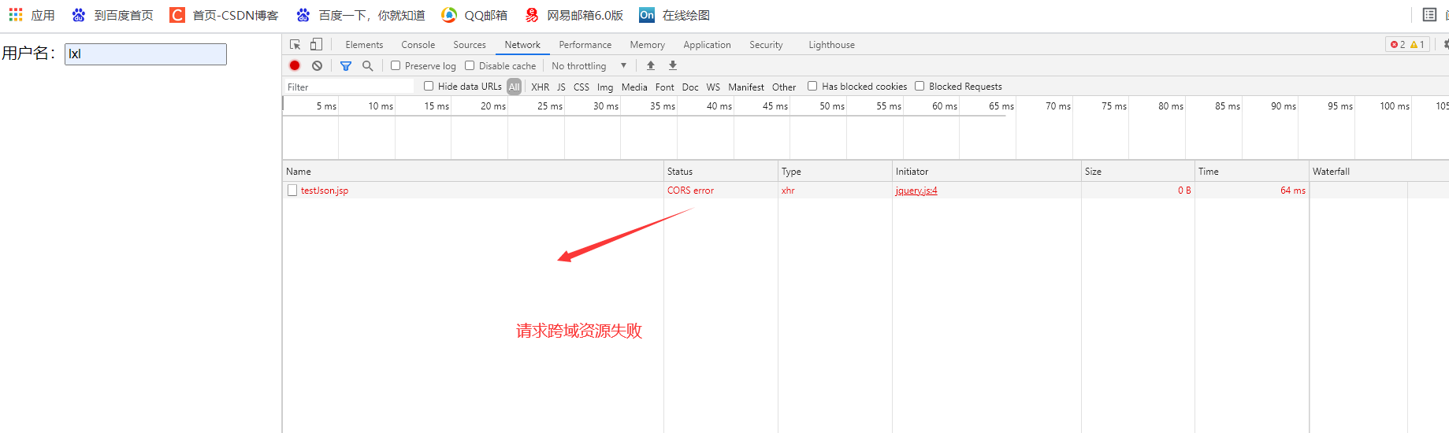Clear the network log
Image resolution: width=1449 pixels, height=433 pixels.
tap(317, 66)
